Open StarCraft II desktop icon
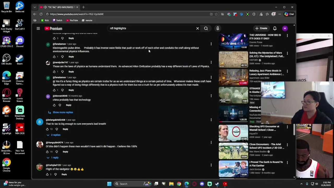334x188 pixels. point(20,25)
